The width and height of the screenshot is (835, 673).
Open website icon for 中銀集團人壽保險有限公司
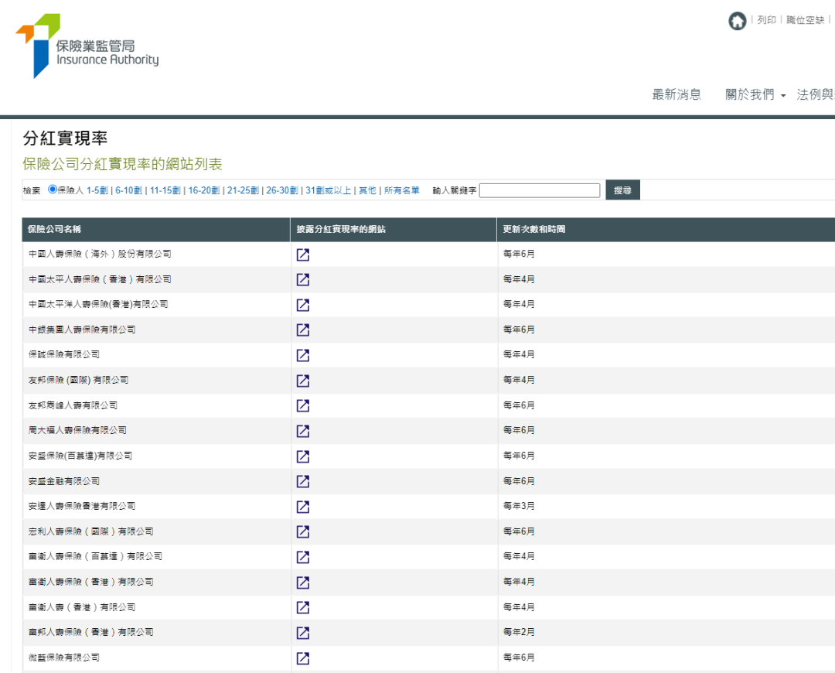click(x=303, y=330)
